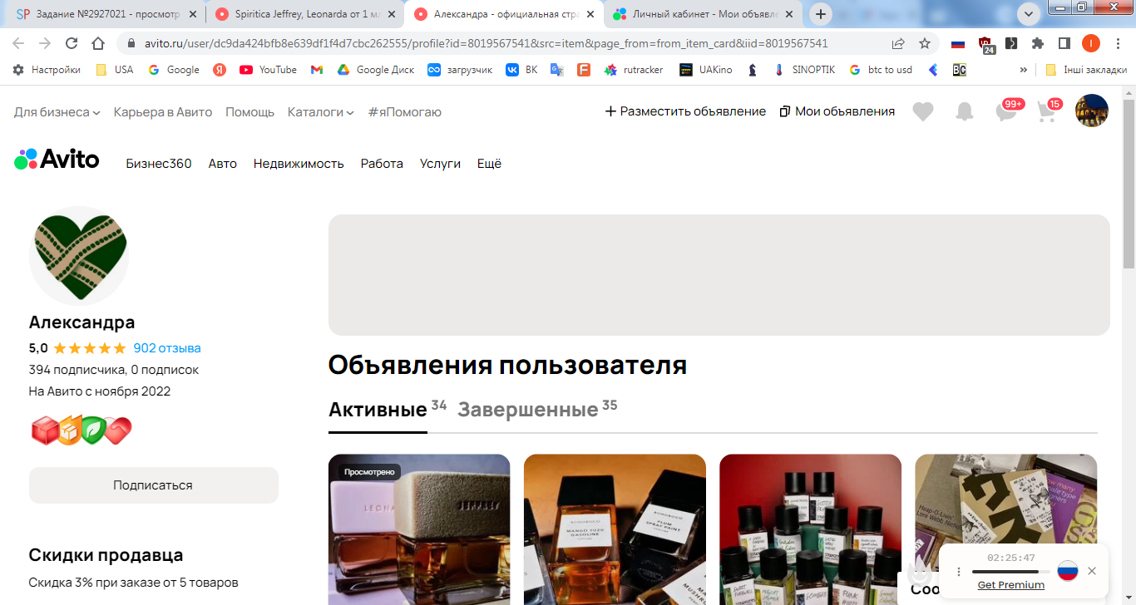Open the widget's three-dot options
Screen dimensions: 1136x605
958,572
